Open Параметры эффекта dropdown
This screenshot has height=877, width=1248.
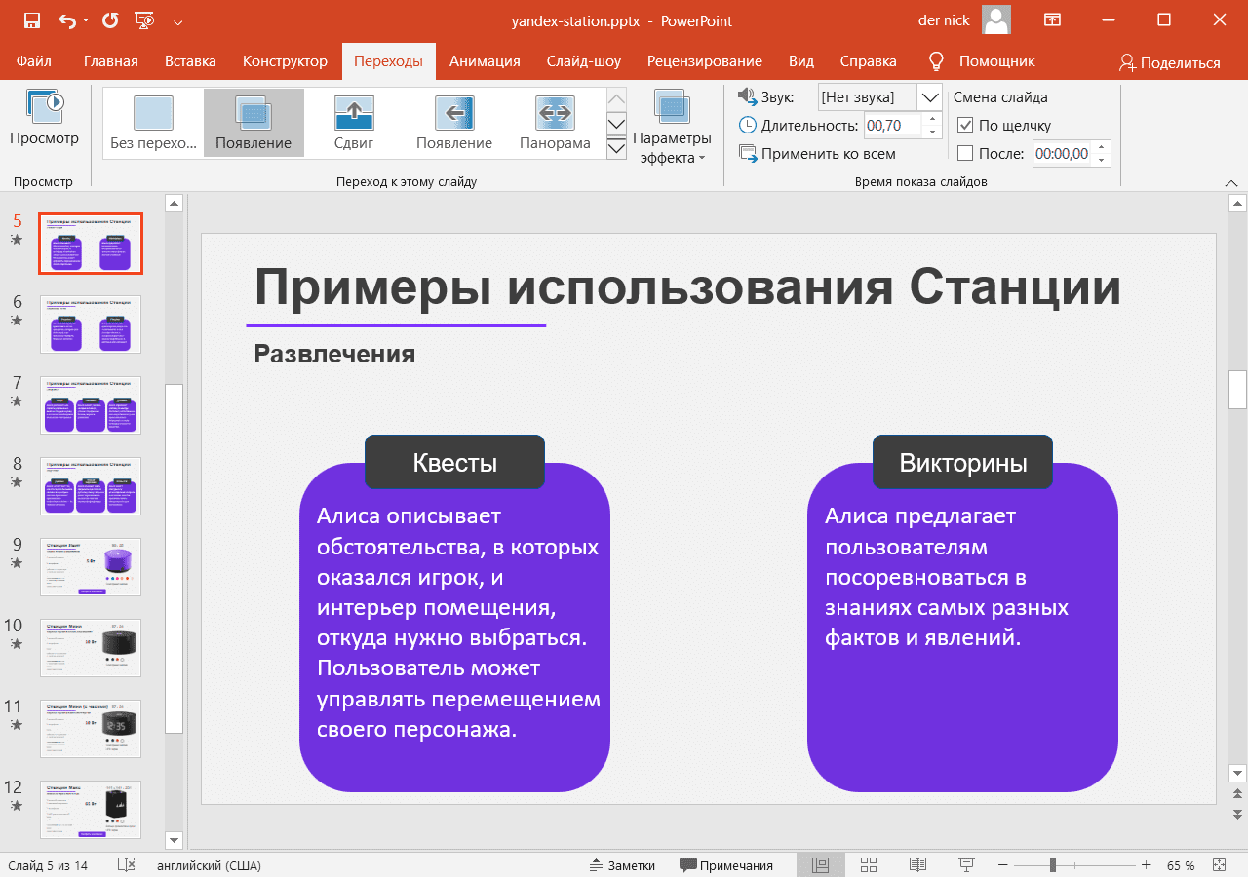click(x=673, y=127)
